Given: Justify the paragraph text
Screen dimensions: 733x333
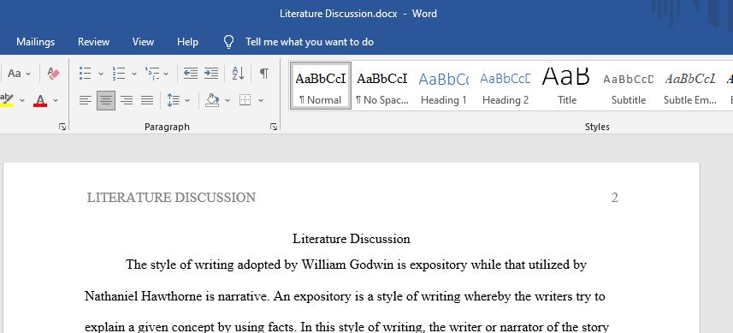Looking at the screenshot, I should point(147,100).
